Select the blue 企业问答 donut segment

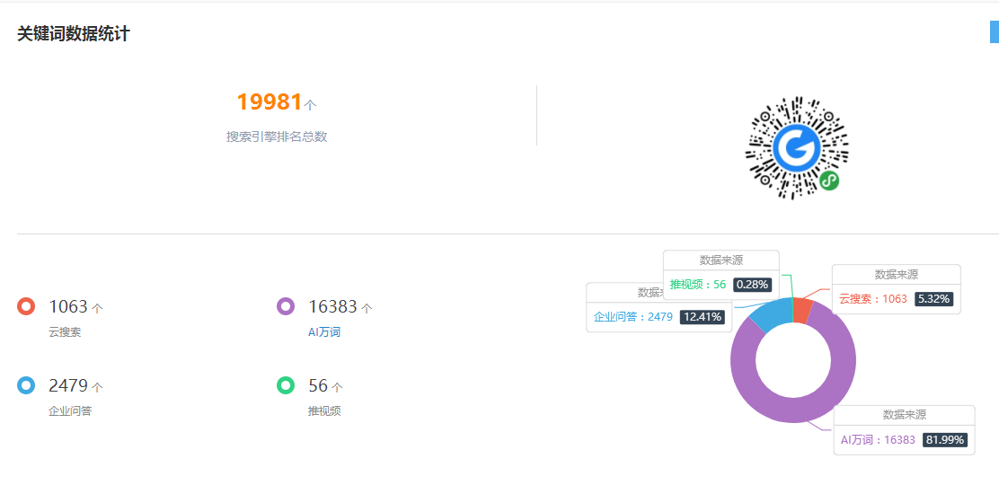coord(770,312)
